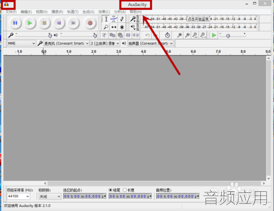Screen dimensions: 274x211
Task: Open the 2 (立体声) channels dropdown
Action: point(105,43)
